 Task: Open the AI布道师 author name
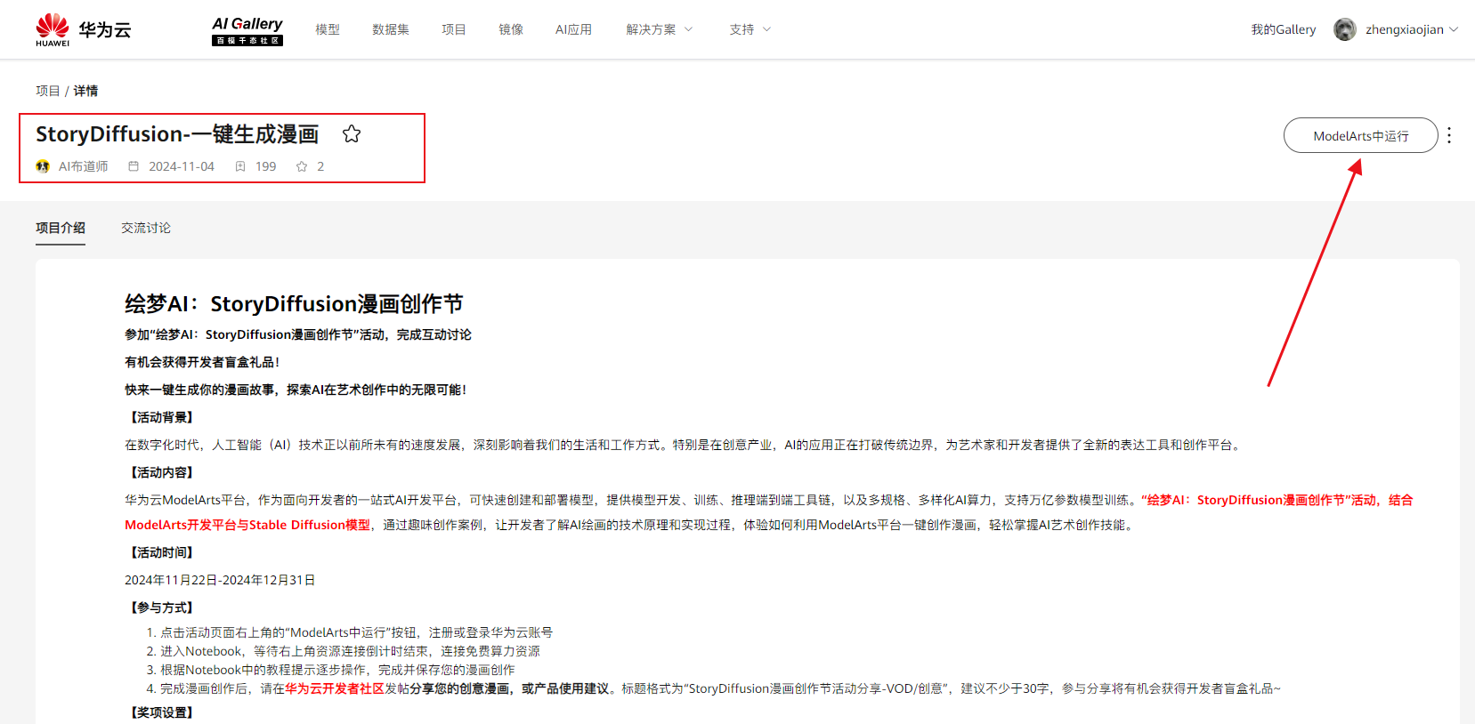(84, 166)
